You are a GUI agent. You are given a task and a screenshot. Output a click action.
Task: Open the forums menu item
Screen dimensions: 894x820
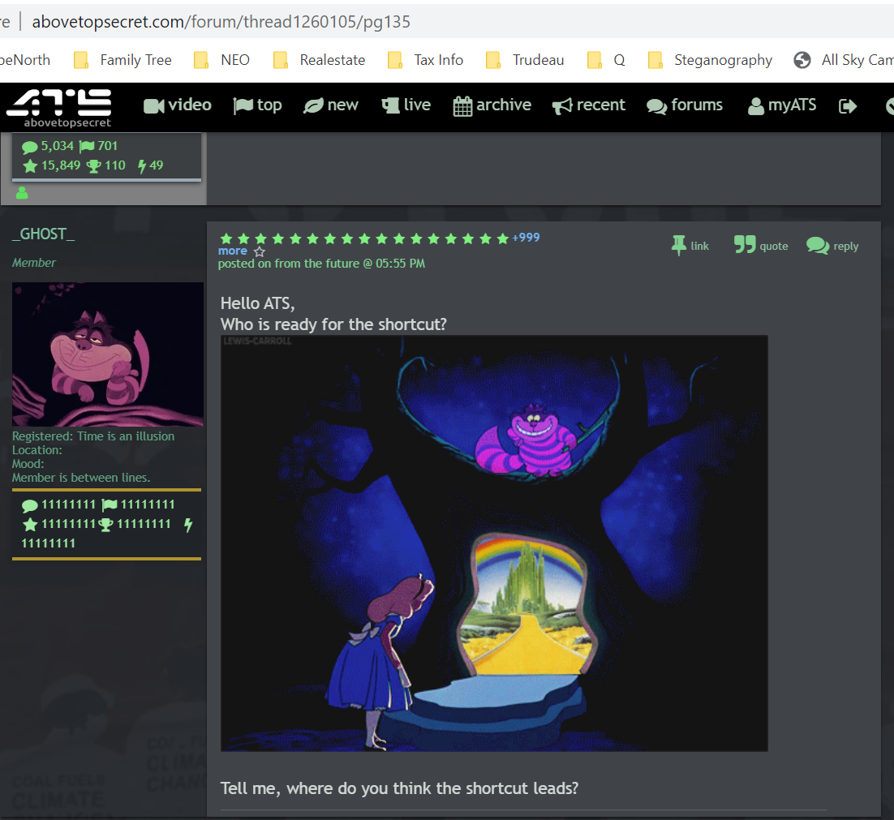[684, 105]
